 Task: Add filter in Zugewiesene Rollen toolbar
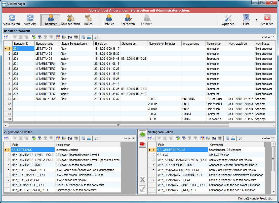[x=34, y=139]
